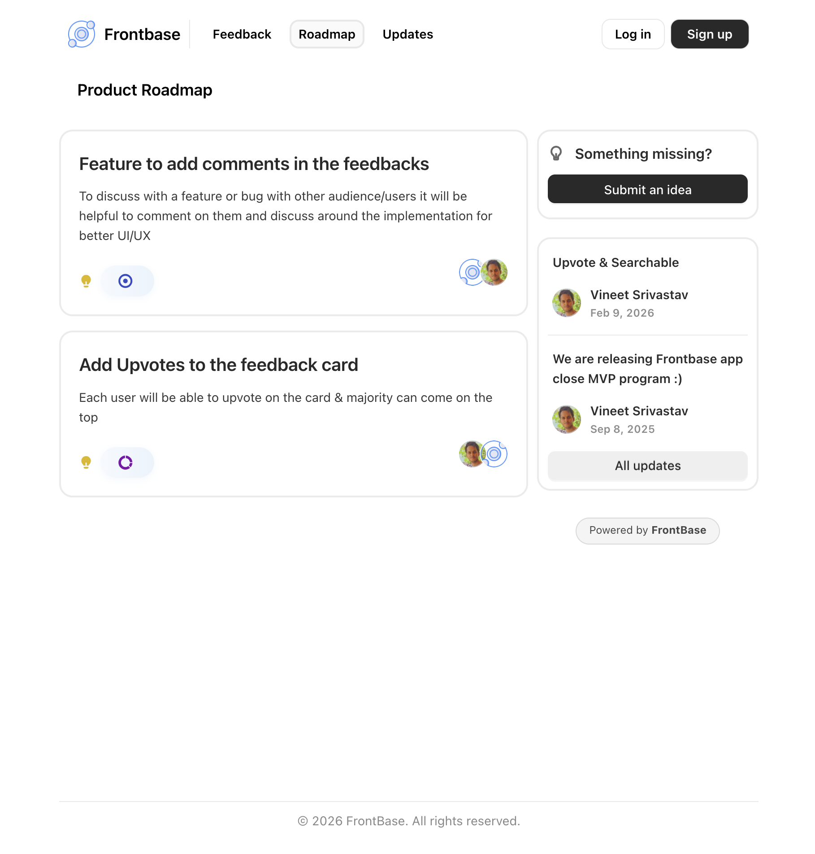Click the Frontbase logo in the header
Viewport: 815px width, 854px height.
coord(82,33)
